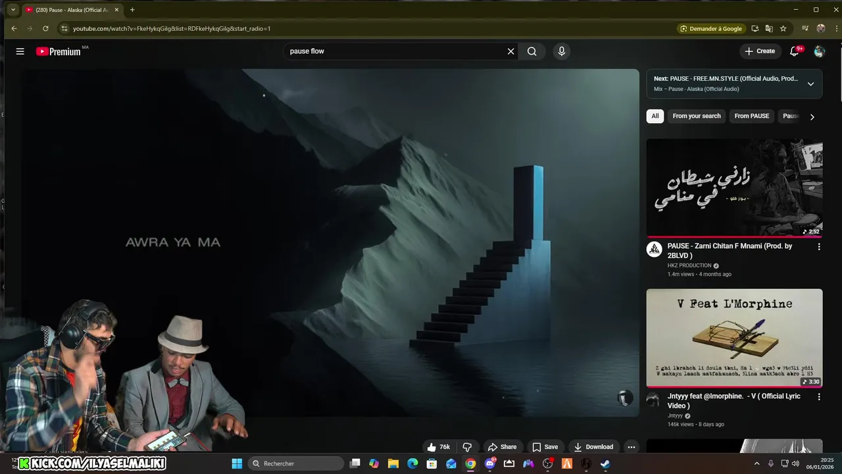The width and height of the screenshot is (842, 474).
Task: Click the browser address bar URL
Action: (x=172, y=28)
